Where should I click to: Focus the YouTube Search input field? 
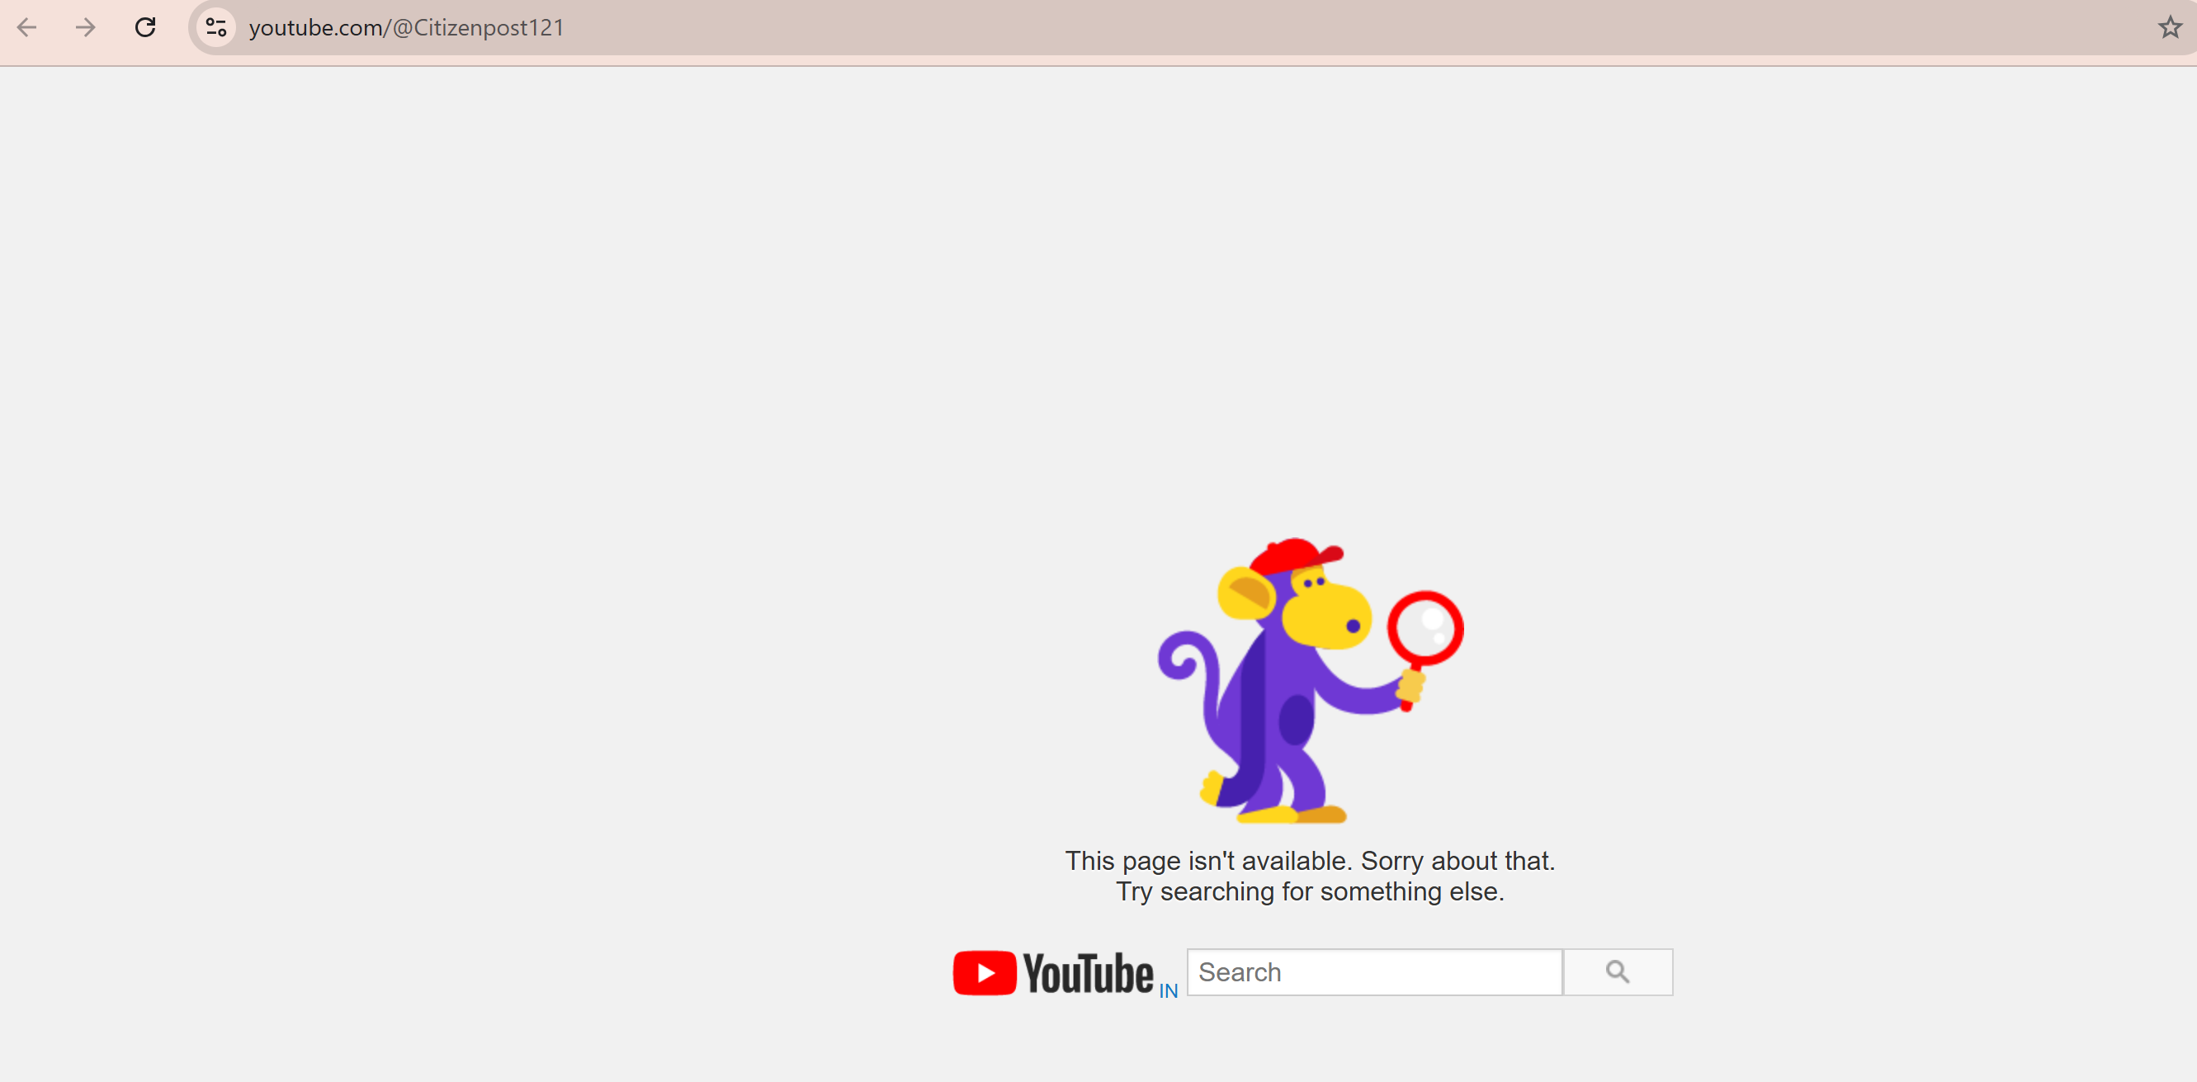[1373, 971]
